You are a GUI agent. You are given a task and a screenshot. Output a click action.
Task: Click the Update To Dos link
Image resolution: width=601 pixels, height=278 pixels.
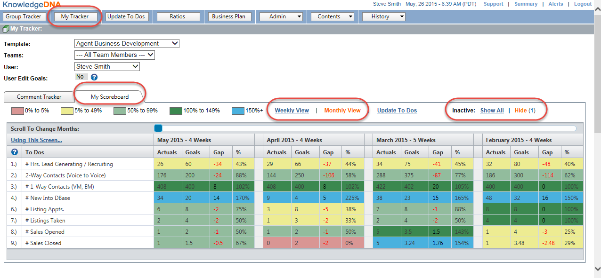pyautogui.click(x=397, y=111)
